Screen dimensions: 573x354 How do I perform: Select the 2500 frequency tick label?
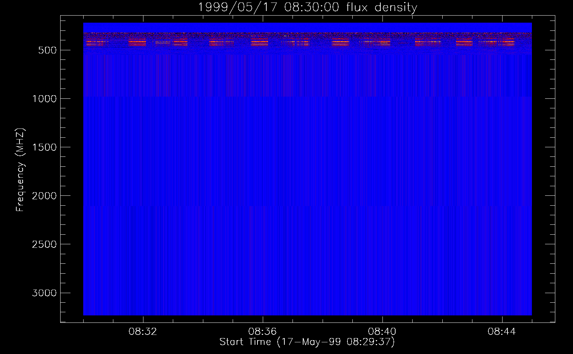click(x=44, y=244)
